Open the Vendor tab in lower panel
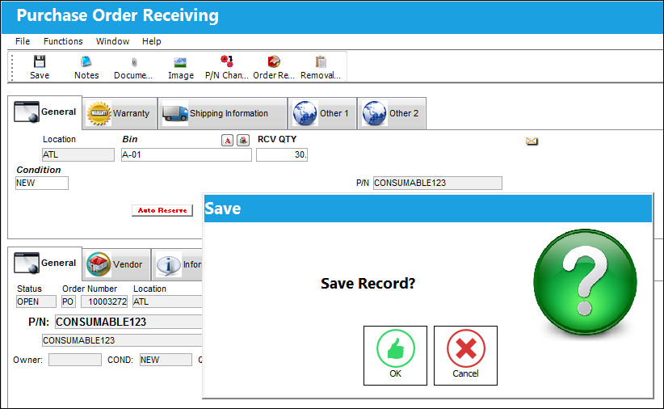This screenshot has width=664, height=409. 116,264
